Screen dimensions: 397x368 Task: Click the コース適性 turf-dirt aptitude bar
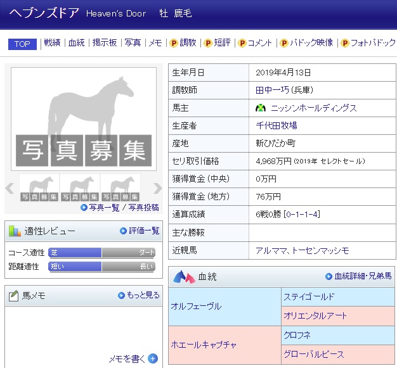click(101, 252)
